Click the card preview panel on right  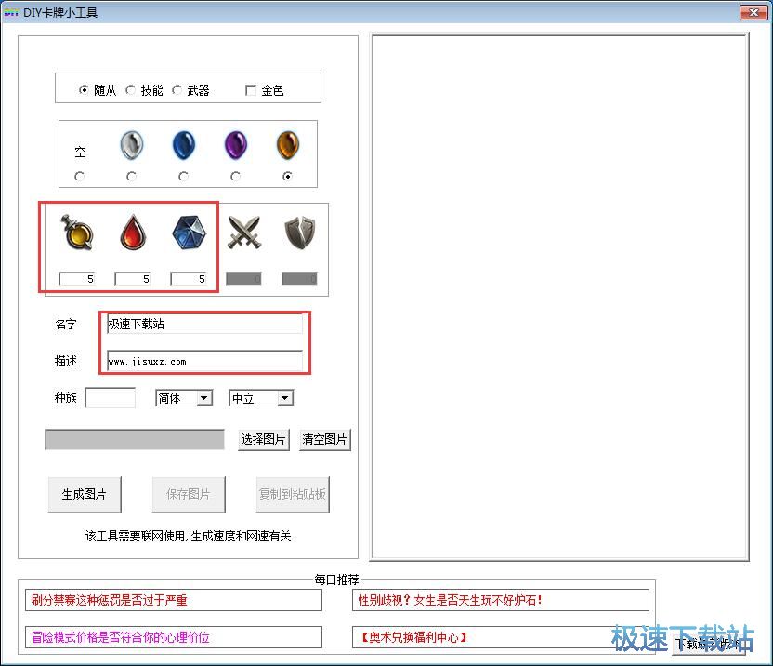point(559,298)
